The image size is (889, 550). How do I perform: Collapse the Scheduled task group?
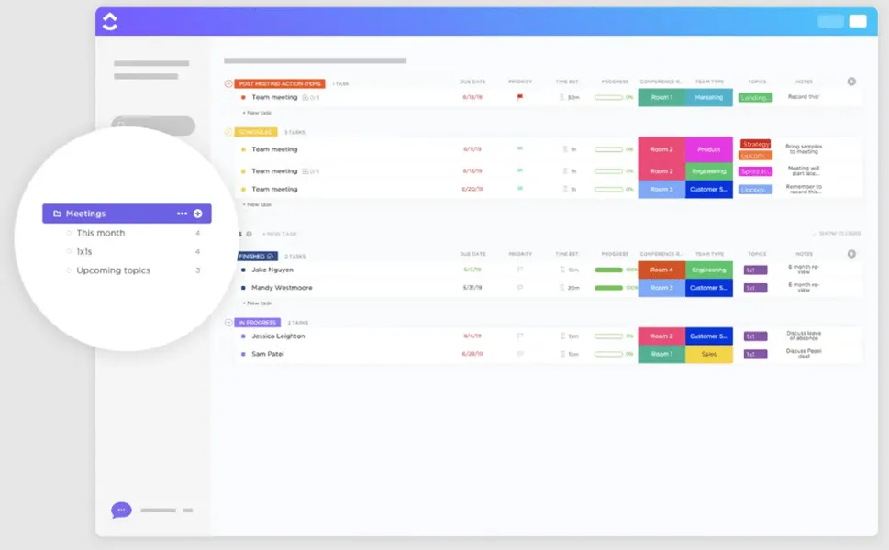(228, 132)
